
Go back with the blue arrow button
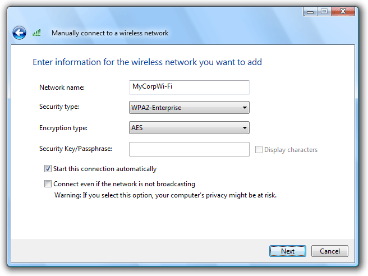19,33
